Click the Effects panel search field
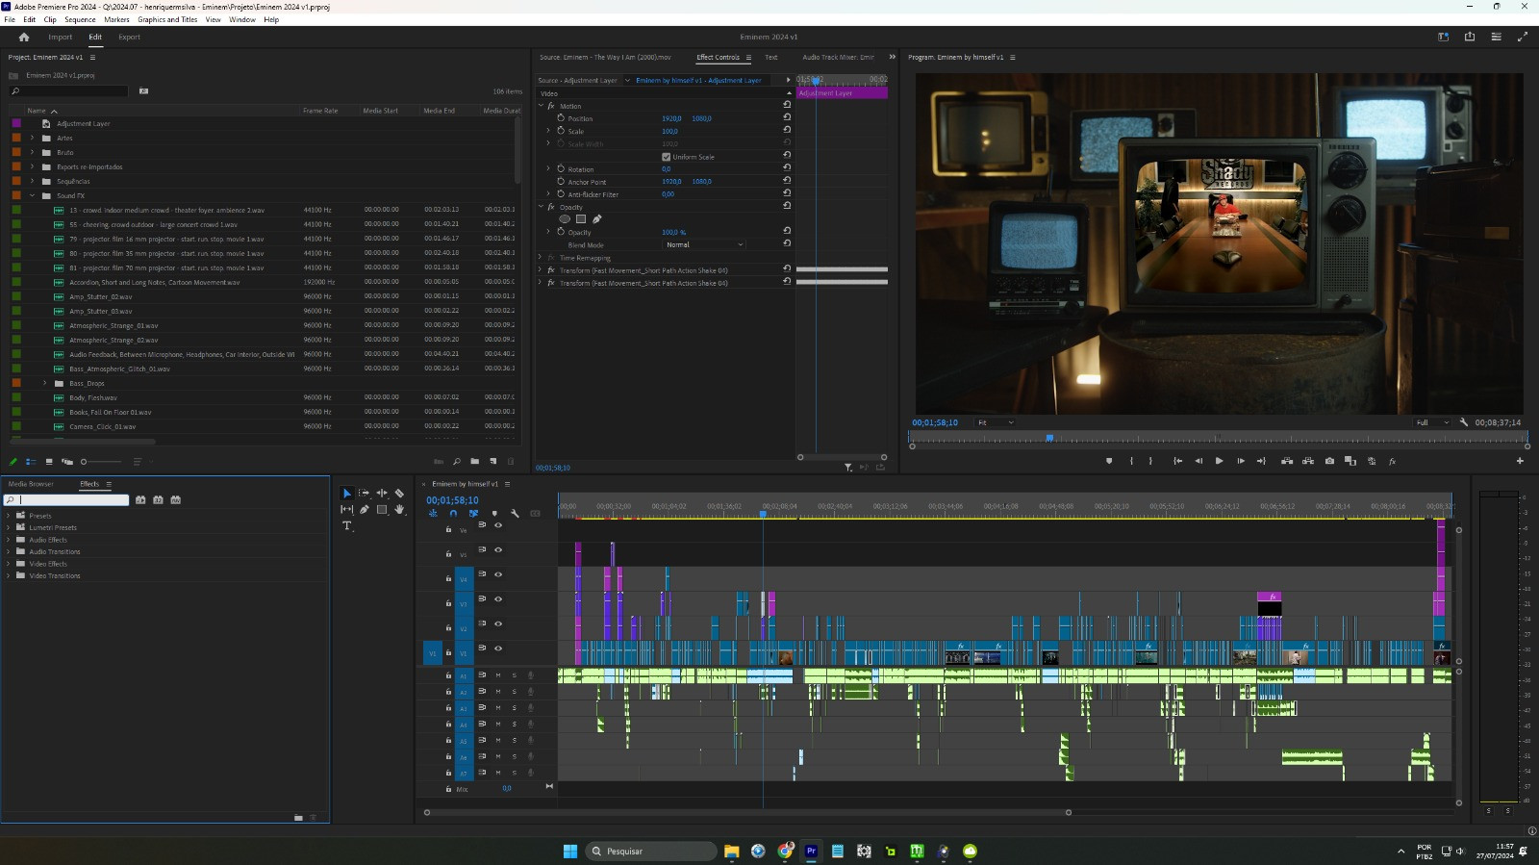The width and height of the screenshot is (1539, 865). pyautogui.click(x=72, y=500)
